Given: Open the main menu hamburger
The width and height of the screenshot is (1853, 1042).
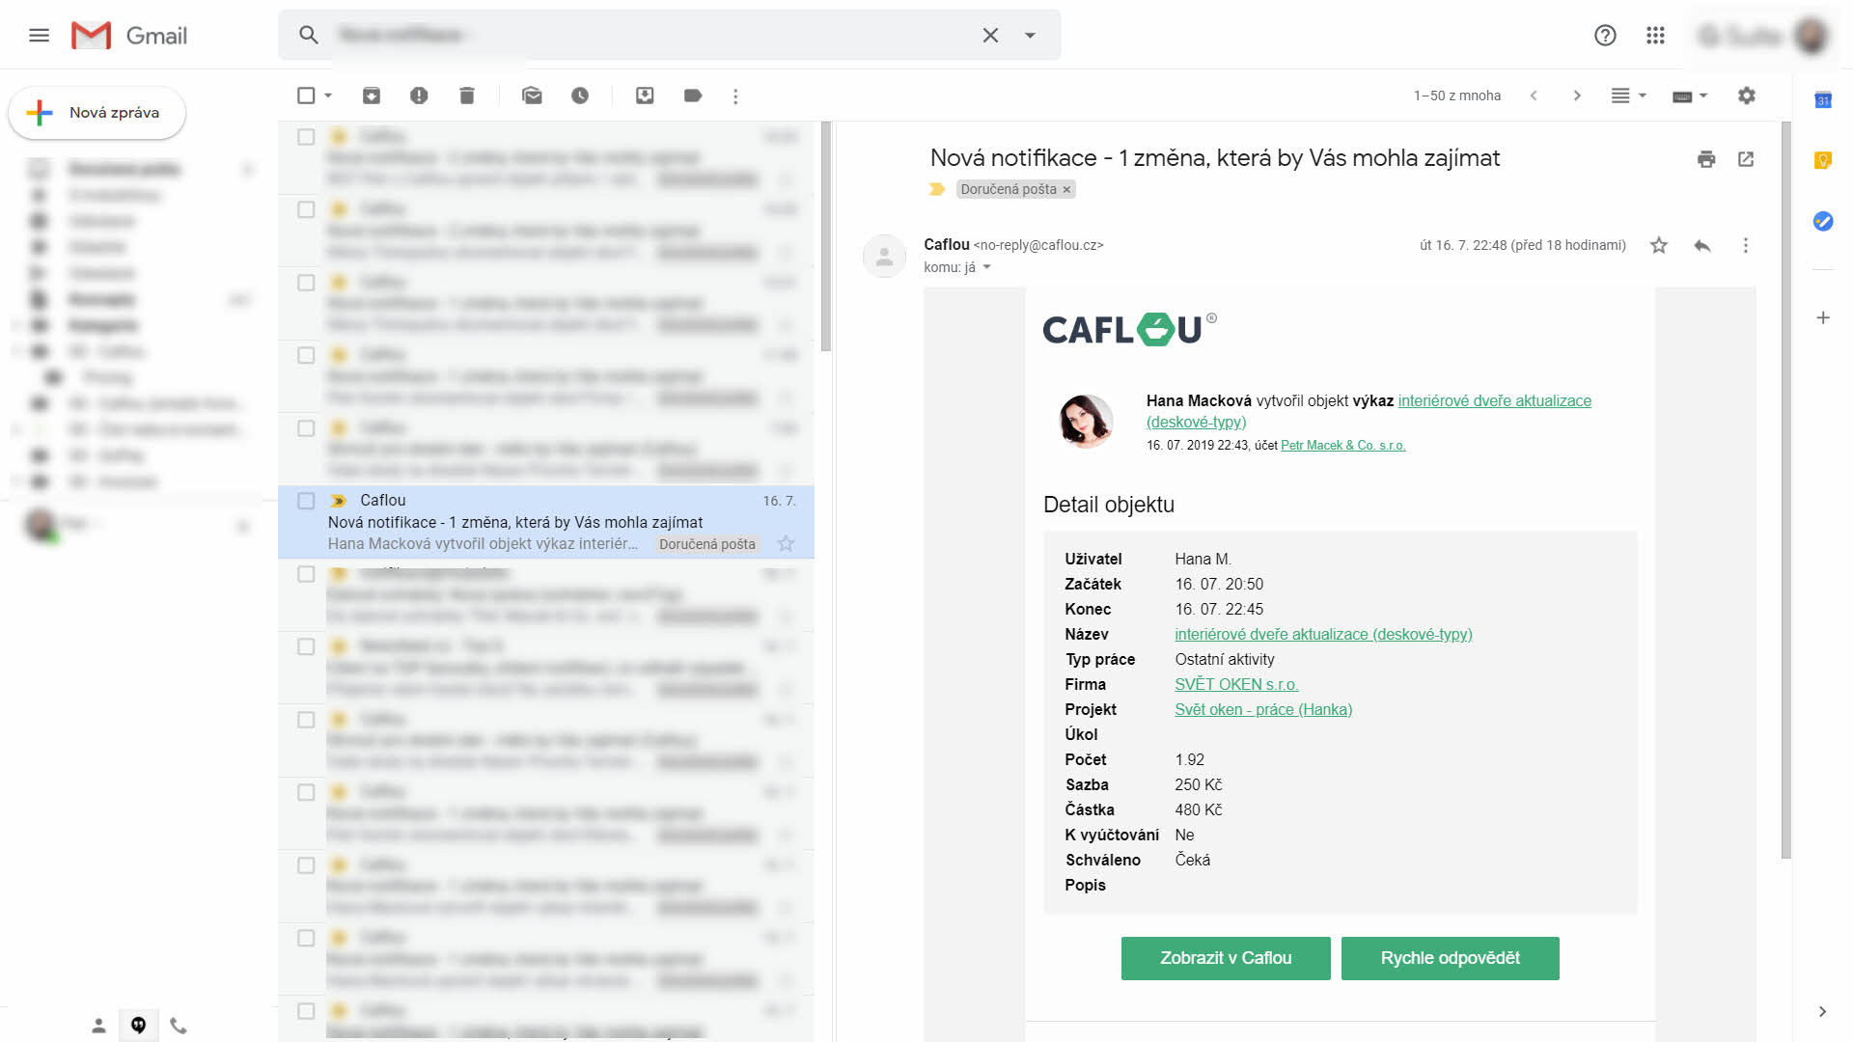Looking at the screenshot, I should [x=40, y=36].
